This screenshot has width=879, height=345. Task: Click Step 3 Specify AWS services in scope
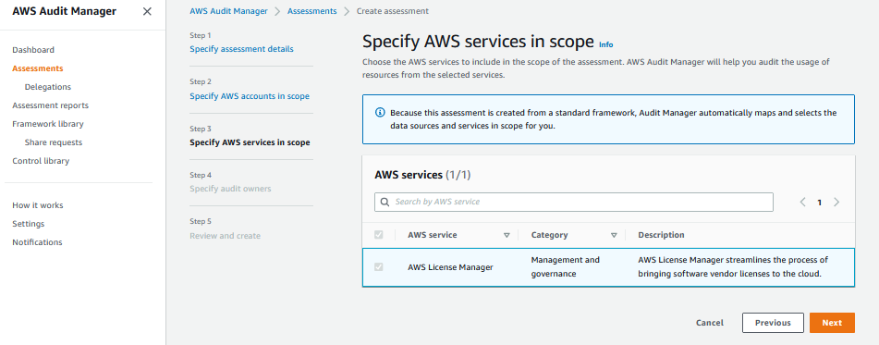pyautogui.click(x=250, y=142)
